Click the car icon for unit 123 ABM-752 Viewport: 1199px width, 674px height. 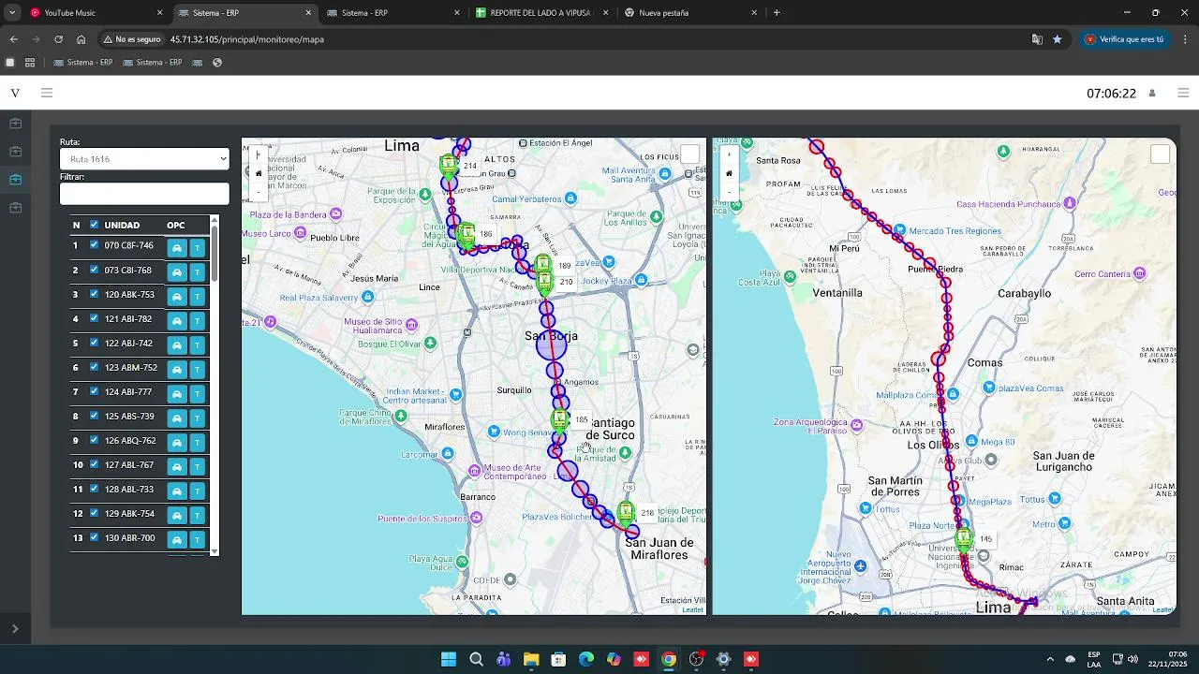(177, 370)
